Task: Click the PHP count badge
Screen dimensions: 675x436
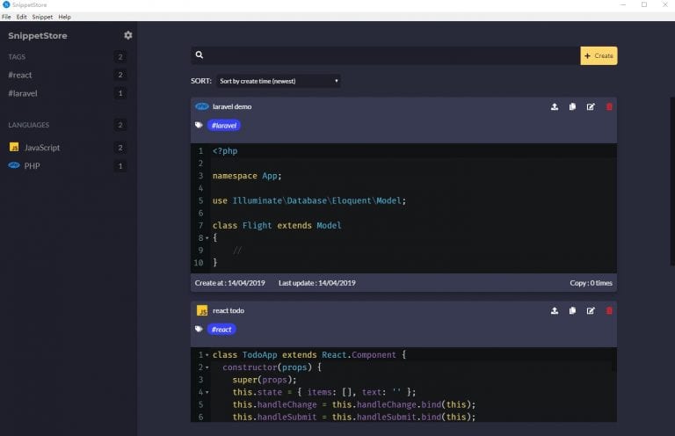Action: tap(120, 166)
